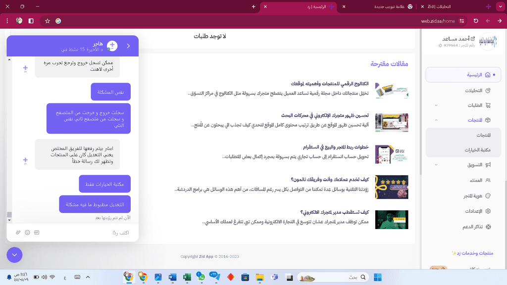Click thumbnail of the digital catalog article
The height and width of the screenshot is (285, 507).
point(392,91)
